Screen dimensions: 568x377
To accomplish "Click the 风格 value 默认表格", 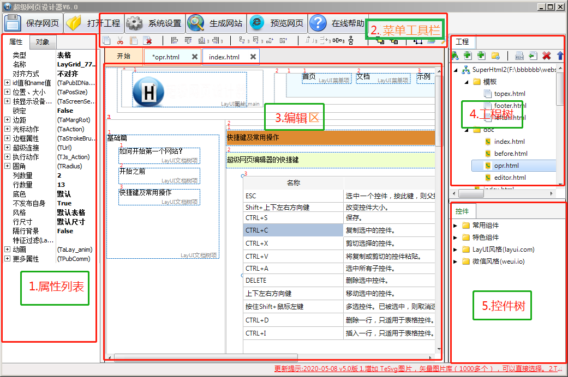I will pyautogui.click(x=71, y=212).
